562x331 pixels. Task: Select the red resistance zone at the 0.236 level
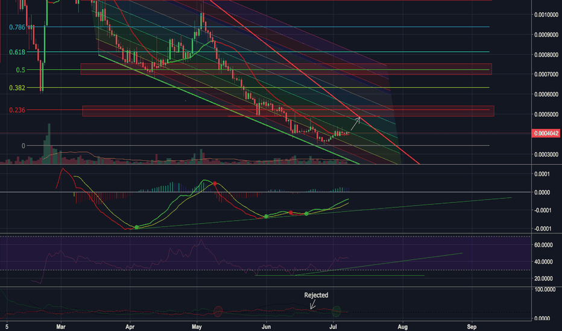click(x=288, y=111)
